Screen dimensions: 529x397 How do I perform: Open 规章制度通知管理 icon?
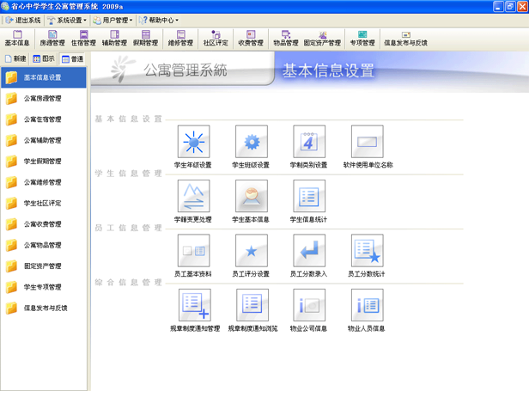(x=195, y=305)
